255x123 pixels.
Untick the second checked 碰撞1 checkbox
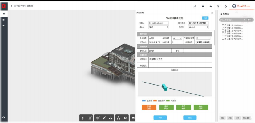click(223, 28)
